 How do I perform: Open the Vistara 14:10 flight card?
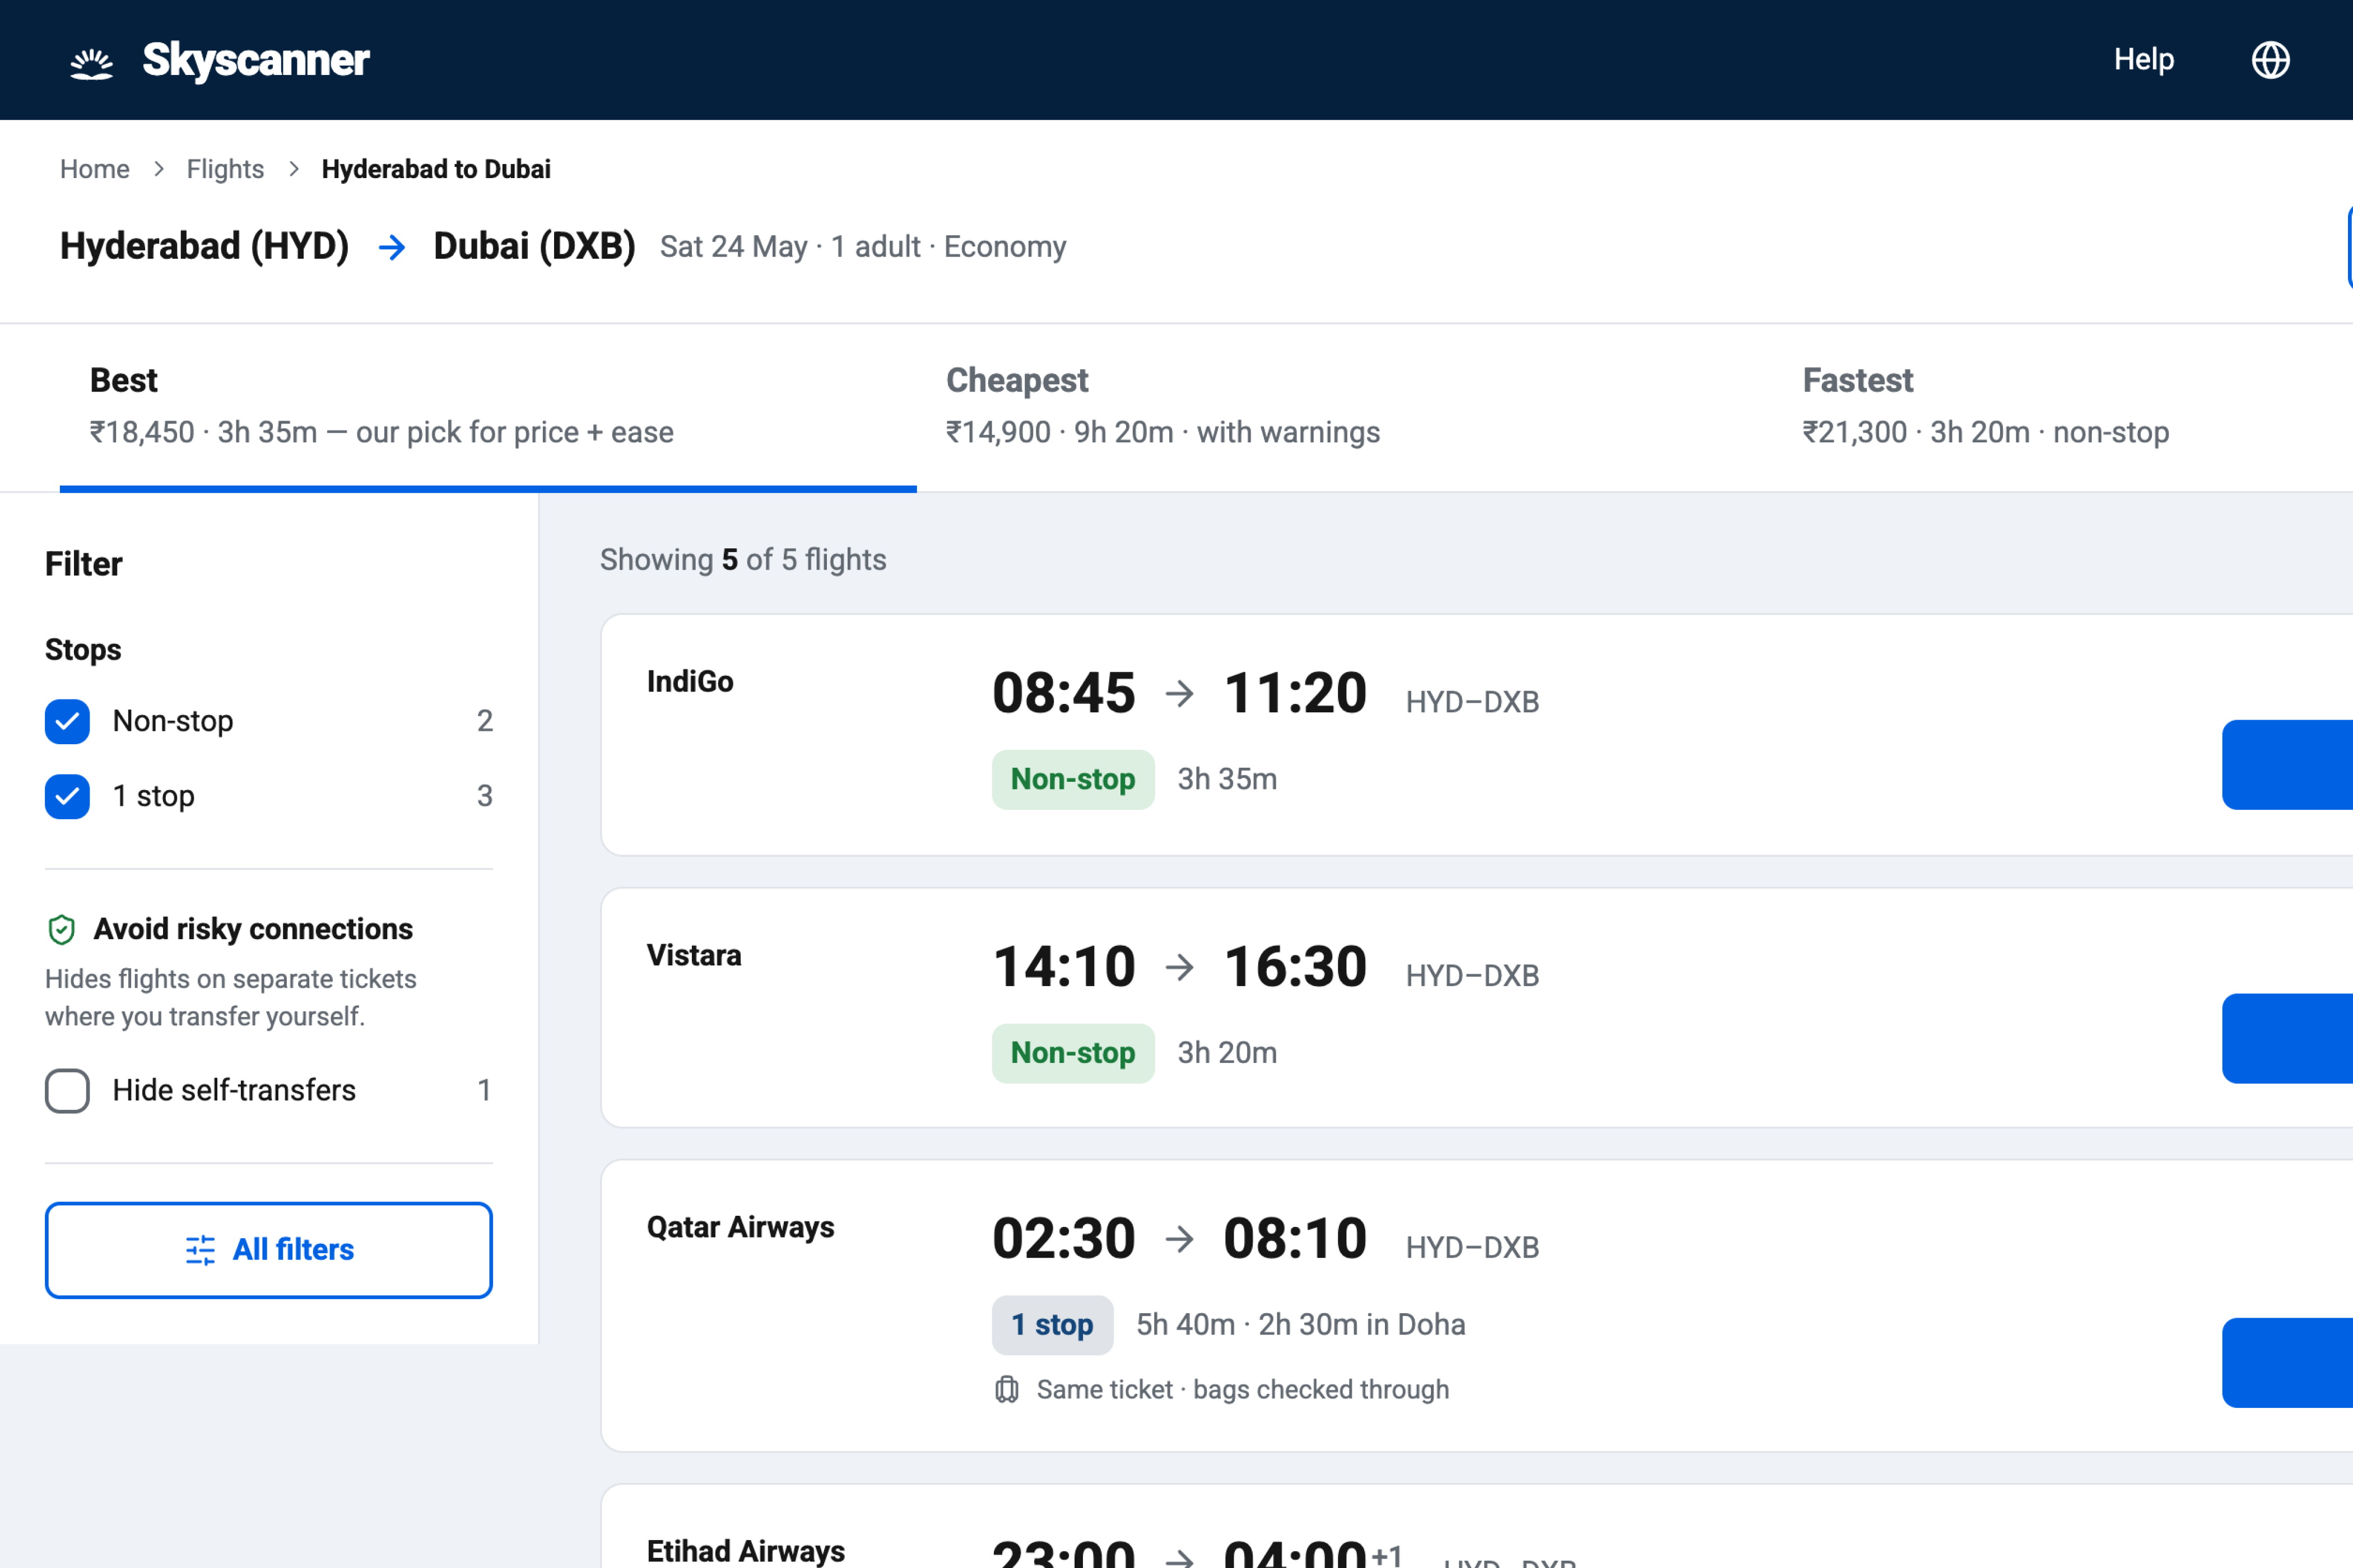point(1477,1008)
